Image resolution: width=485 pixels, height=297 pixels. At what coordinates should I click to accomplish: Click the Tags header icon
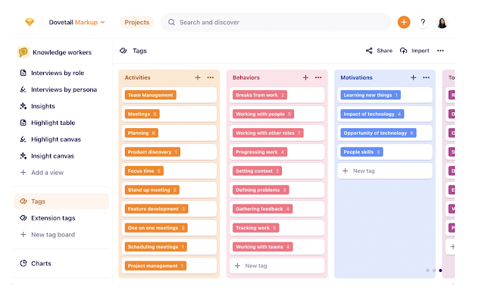click(x=123, y=51)
